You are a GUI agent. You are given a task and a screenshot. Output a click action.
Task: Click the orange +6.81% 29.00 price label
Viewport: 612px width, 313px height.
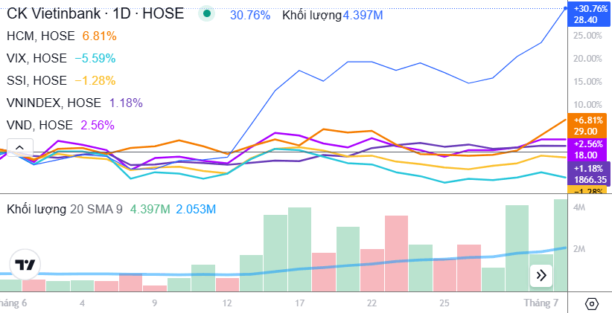click(x=588, y=125)
